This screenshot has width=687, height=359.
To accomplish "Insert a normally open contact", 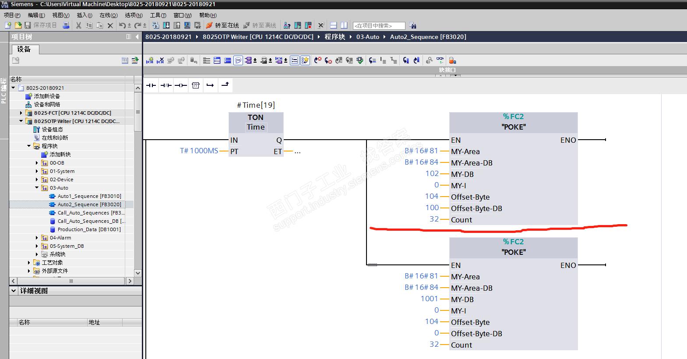I will coord(151,85).
